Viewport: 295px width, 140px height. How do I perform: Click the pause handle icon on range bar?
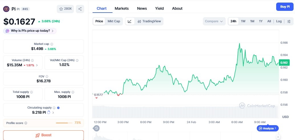278,137
